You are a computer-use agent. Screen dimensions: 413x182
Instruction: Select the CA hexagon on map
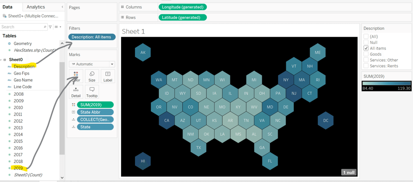[x=167, y=120]
